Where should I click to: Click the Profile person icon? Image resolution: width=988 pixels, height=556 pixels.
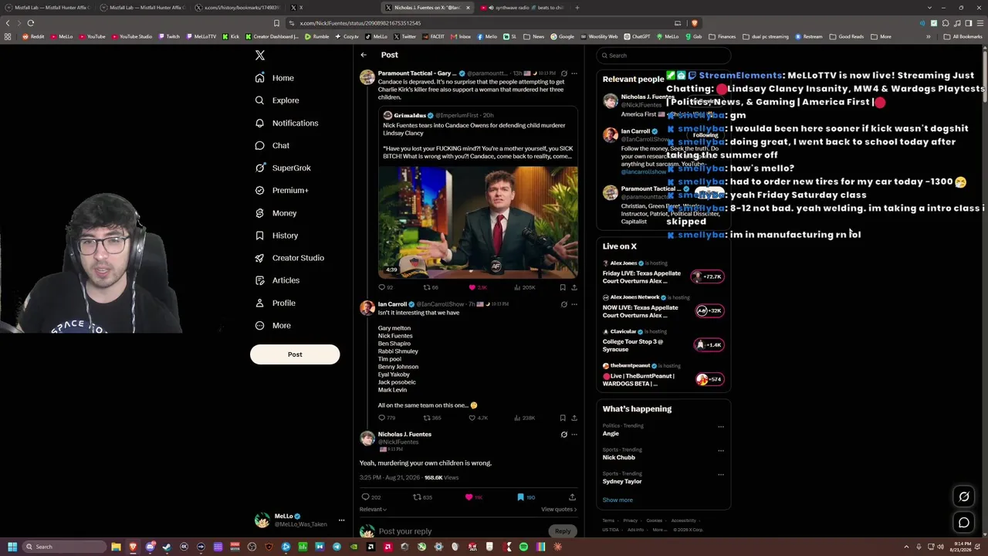click(260, 303)
